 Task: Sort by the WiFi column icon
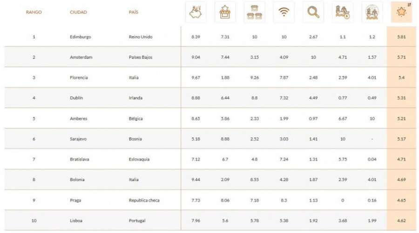(284, 12)
